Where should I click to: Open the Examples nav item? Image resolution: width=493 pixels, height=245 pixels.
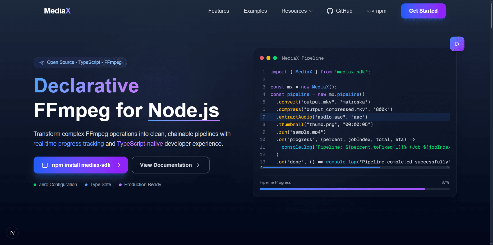[x=255, y=11]
